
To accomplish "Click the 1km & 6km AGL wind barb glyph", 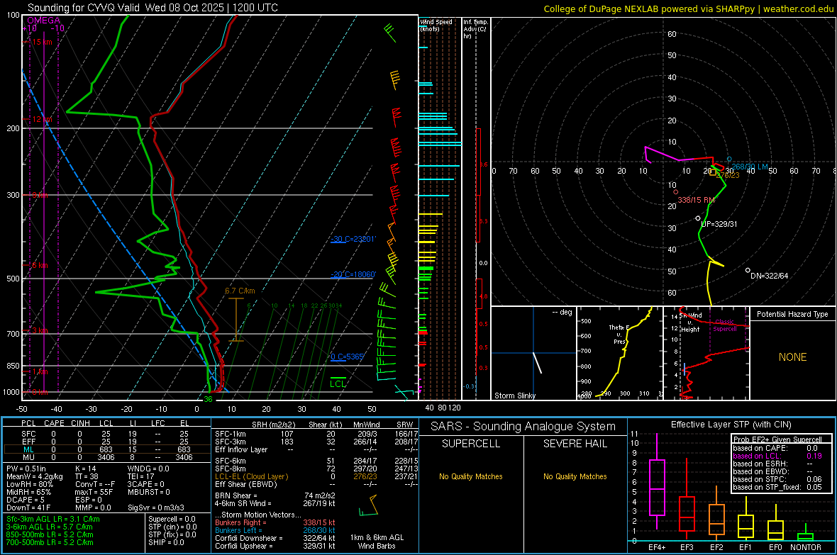I will (368, 506).
